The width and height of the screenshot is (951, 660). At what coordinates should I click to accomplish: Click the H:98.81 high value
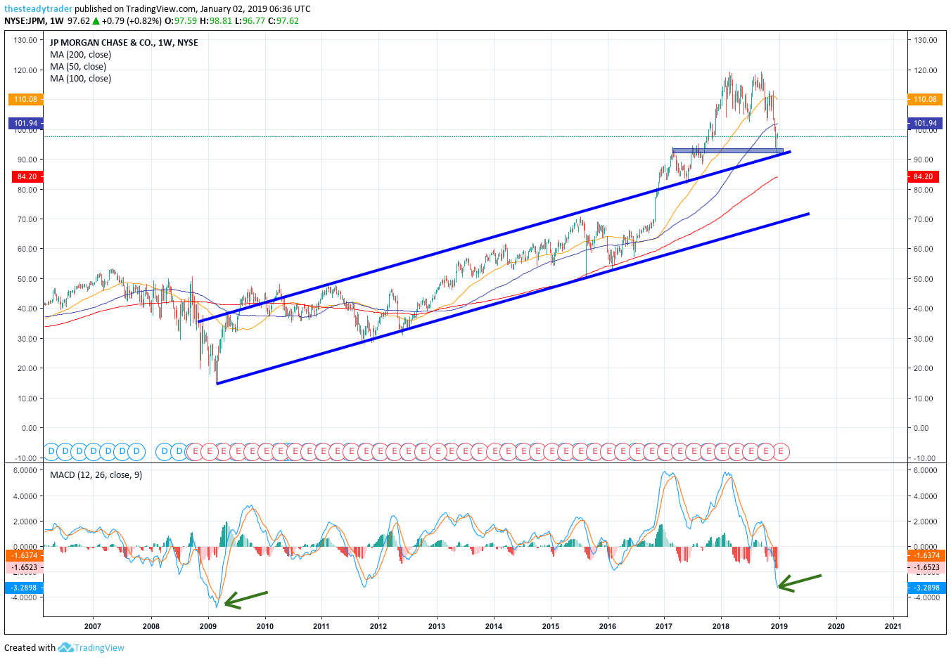[x=216, y=21]
